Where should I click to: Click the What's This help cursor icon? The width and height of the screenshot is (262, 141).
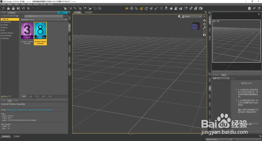pyautogui.click(x=254, y=8)
